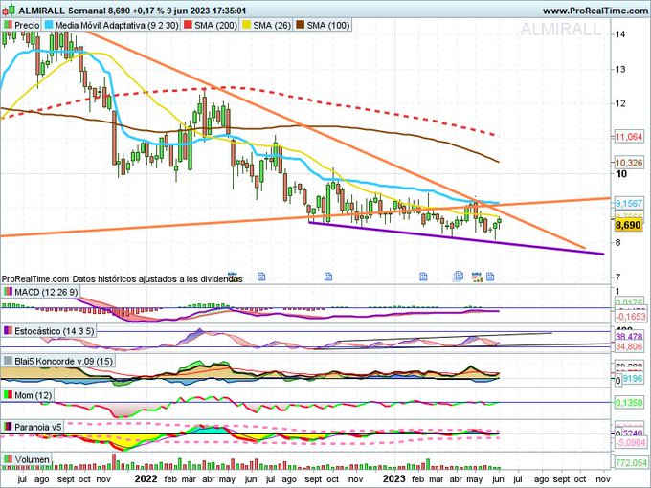Open SMA (26) label settings
Screen dimensions: 651x488
pos(272,25)
